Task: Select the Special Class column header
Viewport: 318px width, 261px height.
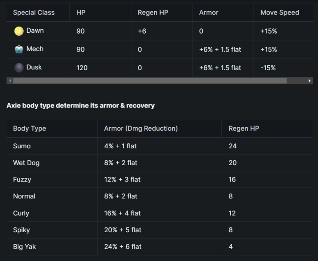Action: (34, 12)
